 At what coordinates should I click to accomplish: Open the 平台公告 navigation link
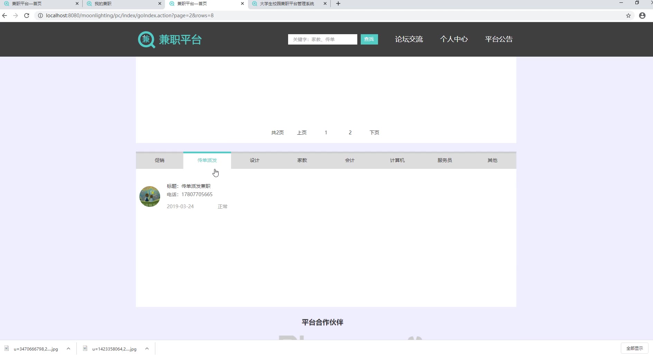pos(499,39)
